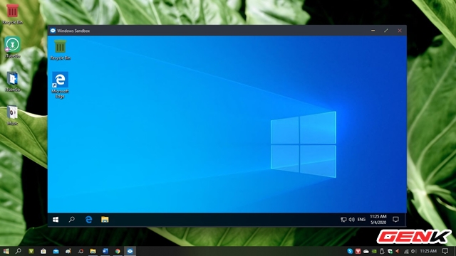Click the Skype icon in the system tray

pos(350,251)
